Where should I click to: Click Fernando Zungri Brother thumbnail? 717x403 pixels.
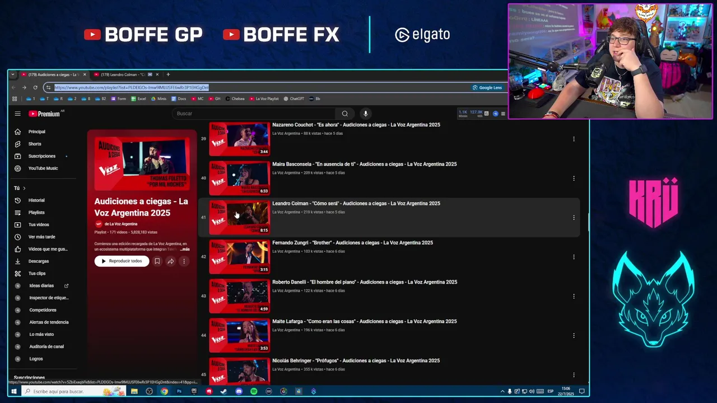click(239, 257)
